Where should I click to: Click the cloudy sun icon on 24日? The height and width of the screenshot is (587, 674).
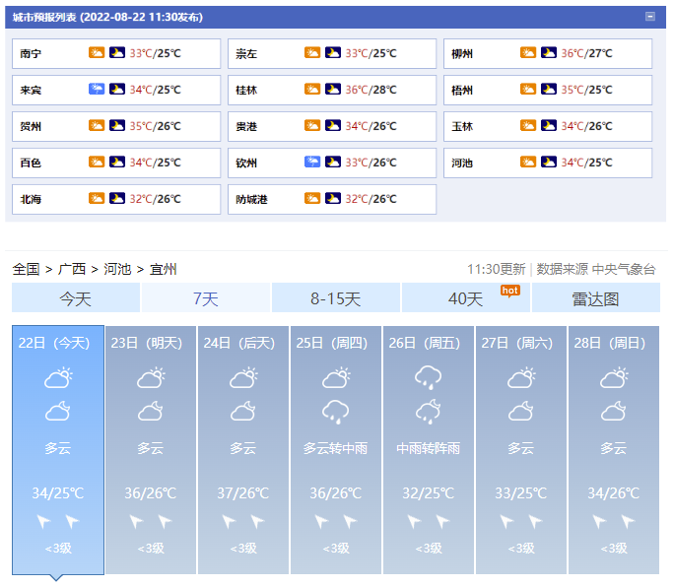(x=242, y=376)
